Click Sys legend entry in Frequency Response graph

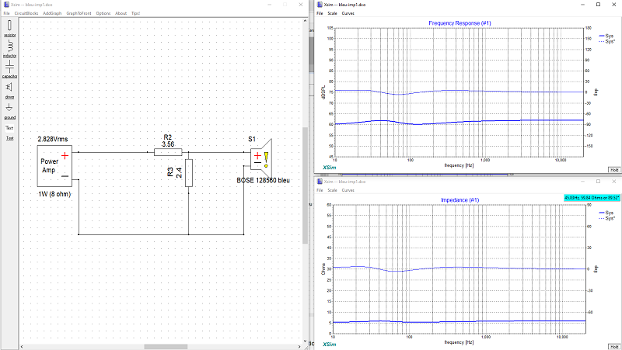[606, 36]
